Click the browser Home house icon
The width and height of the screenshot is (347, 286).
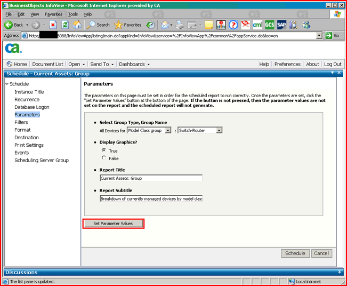pos(77,25)
